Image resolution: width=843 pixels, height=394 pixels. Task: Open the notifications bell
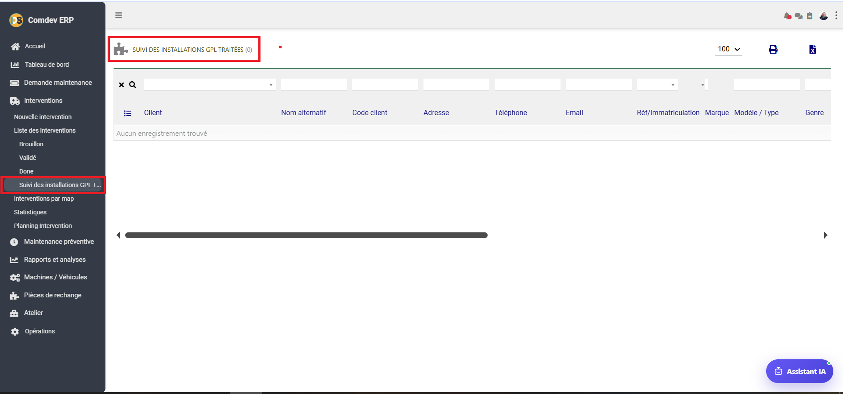point(787,16)
